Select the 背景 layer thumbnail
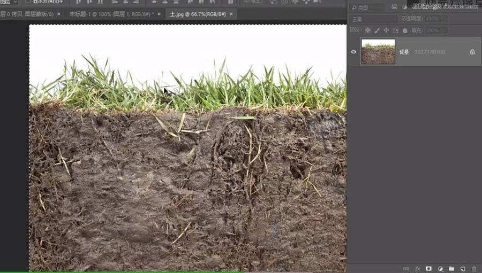The image size is (482, 273). coord(378,52)
